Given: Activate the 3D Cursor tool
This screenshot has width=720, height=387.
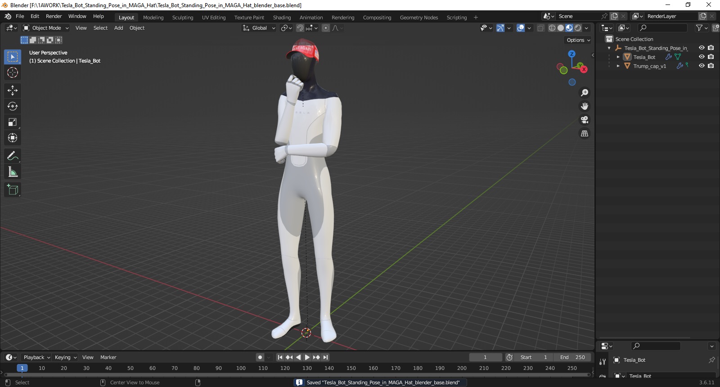Looking at the screenshot, I should click(13, 72).
